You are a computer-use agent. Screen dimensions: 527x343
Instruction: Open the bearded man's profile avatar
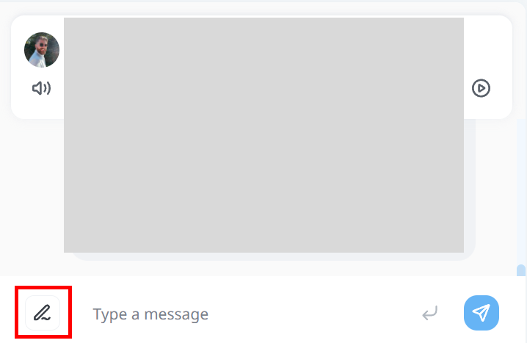click(42, 50)
